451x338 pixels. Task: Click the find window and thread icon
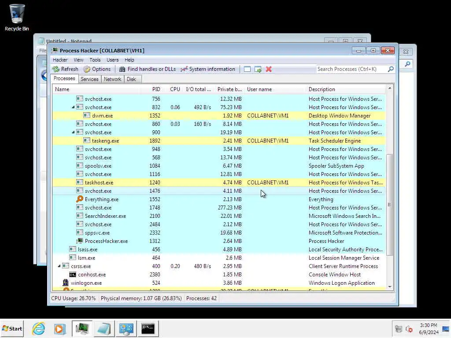pyautogui.click(x=258, y=69)
